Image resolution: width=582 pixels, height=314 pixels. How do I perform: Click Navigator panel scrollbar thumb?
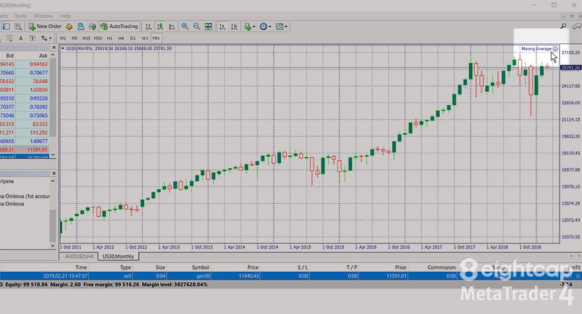(x=53, y=225)
